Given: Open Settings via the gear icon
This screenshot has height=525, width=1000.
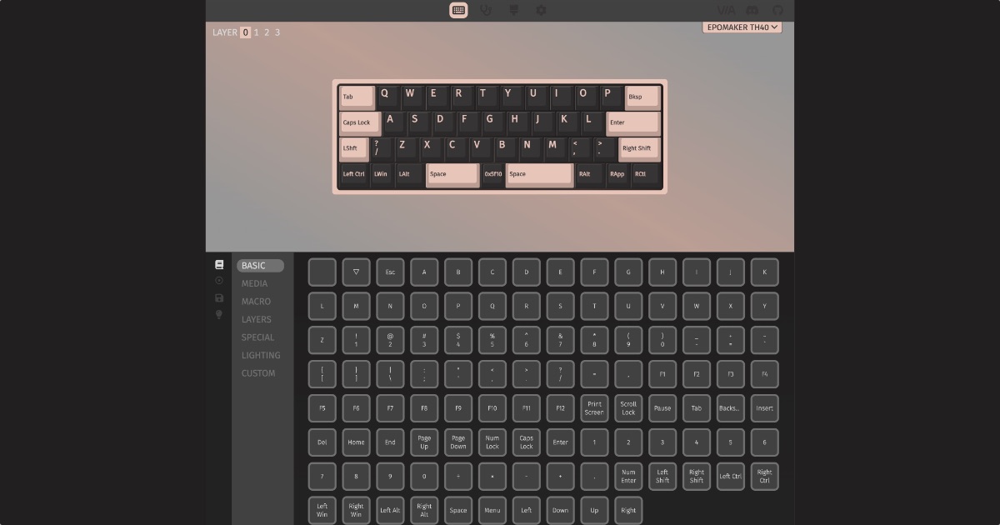Looking at the screenshot, I should click(541, 10).
